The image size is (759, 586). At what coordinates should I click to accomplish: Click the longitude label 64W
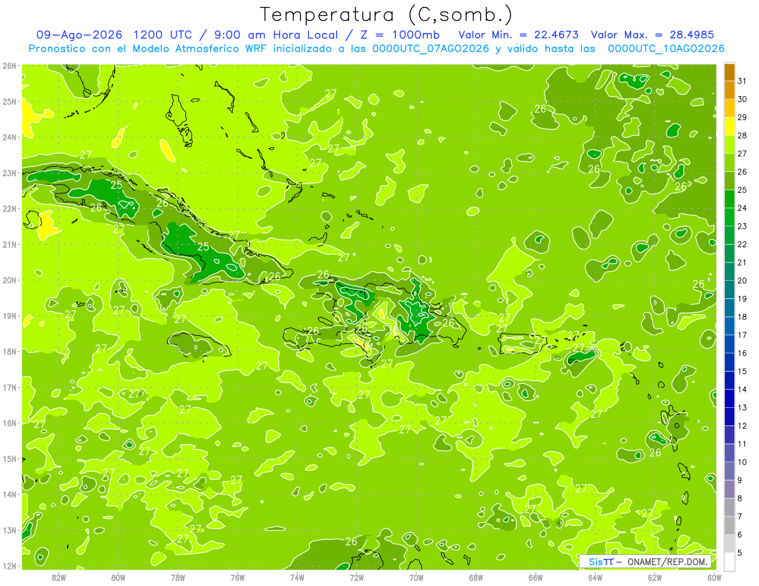pyautogui.click(x=595, y=577)
